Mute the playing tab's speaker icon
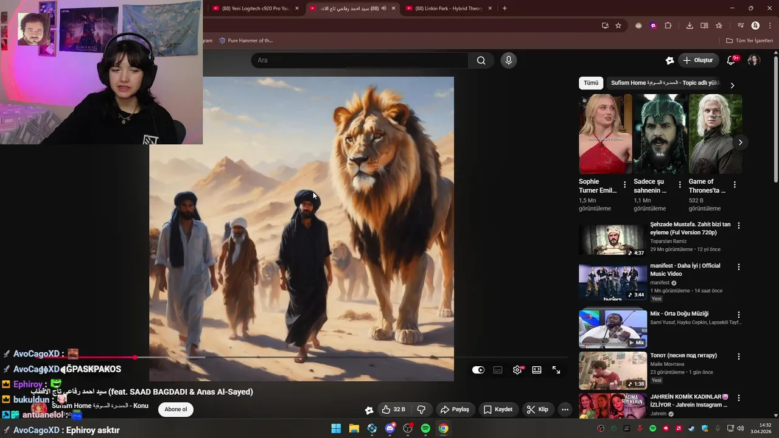The height and width of the screenshot is (438, 779). click(x=383, y=9)
